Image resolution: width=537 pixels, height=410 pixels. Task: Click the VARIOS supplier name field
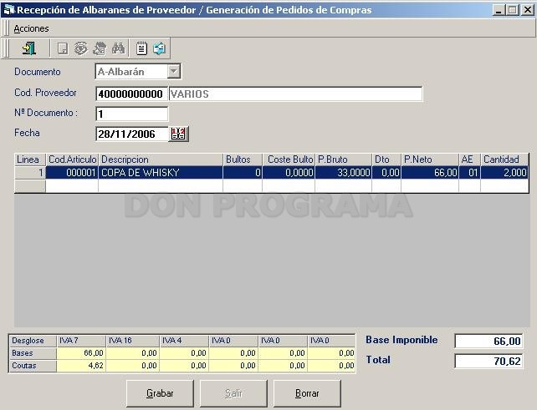295,94
